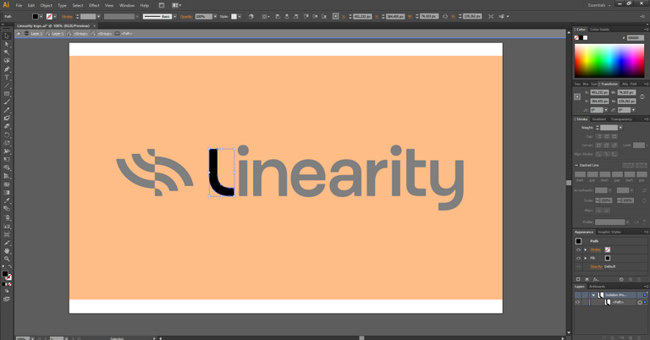Click the X position field in control bar

tap(363, 17)
